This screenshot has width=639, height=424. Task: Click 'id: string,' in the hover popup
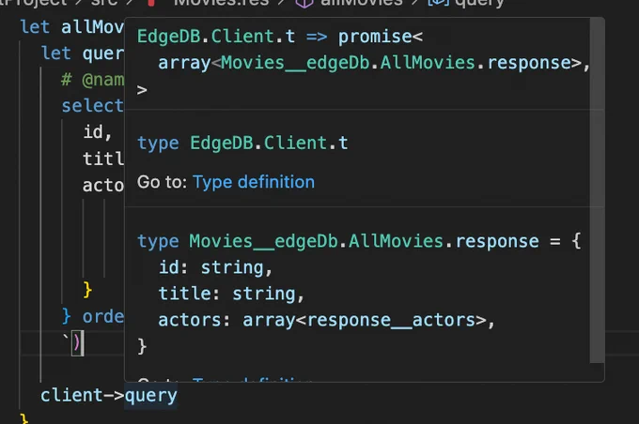tap(215, 267)
